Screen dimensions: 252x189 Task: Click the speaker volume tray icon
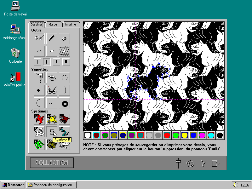(235, 185)
